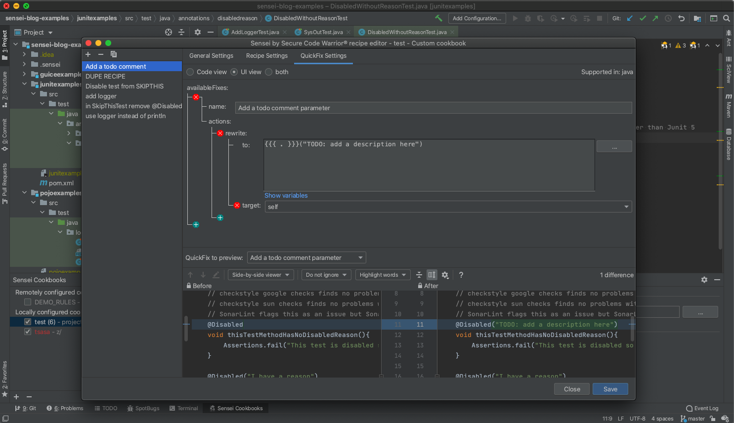Open the QuickFix to preview dropdown
734x423 pixels.
pos(306,257)
